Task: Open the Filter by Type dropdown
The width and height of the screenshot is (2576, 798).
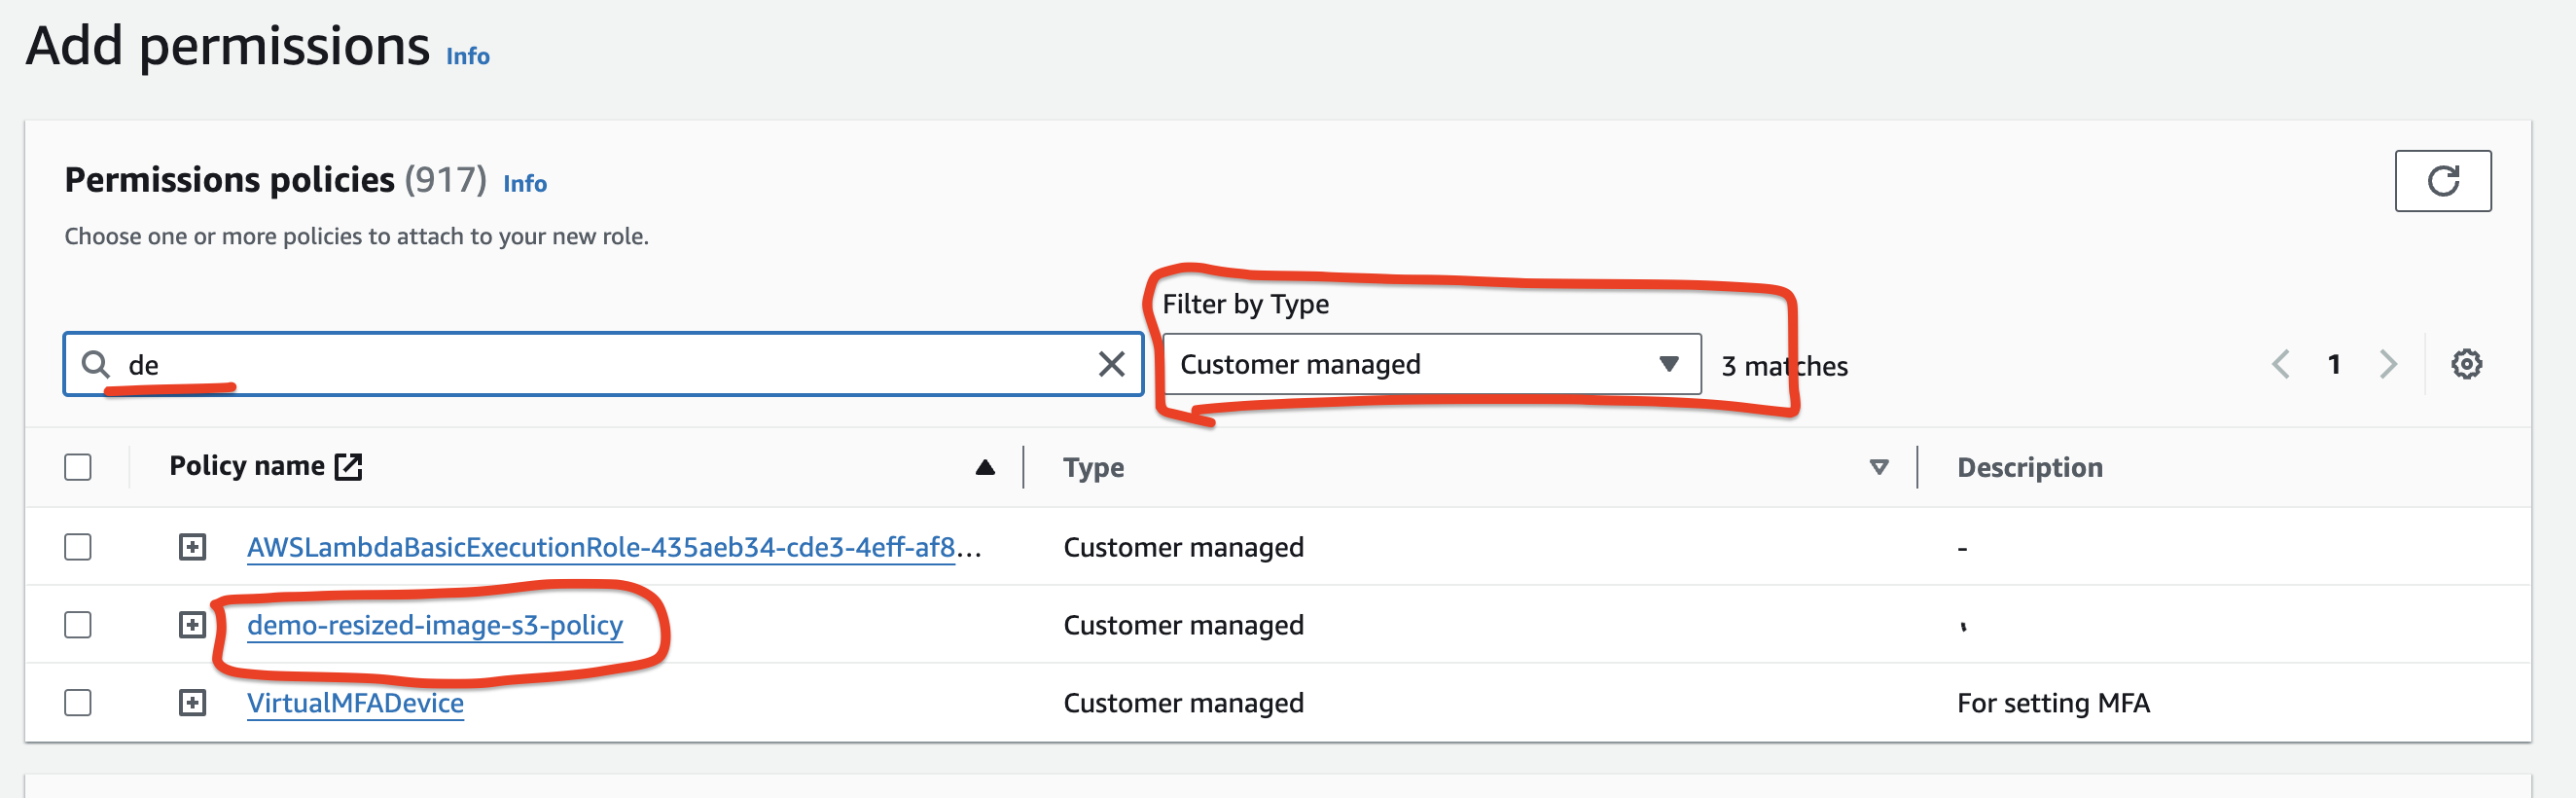Action: [1430, 364]
